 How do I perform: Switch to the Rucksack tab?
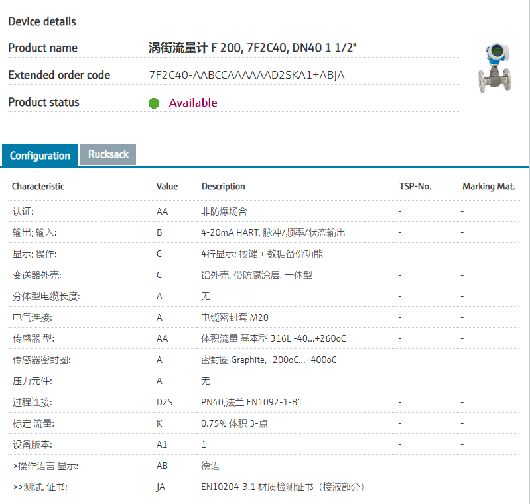coord(108,154)
